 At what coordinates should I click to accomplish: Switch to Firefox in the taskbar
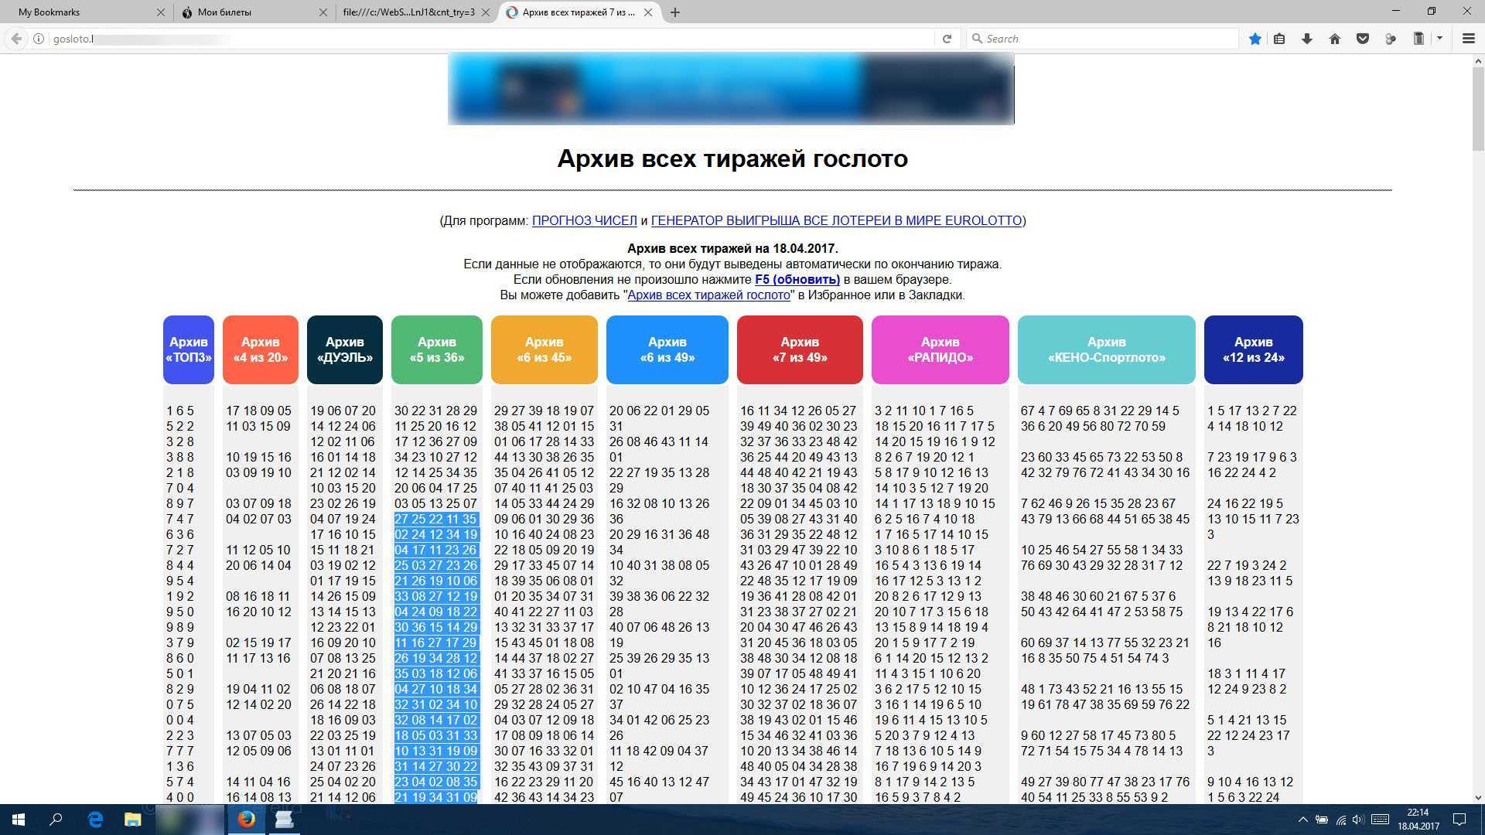(x=247, y=820)
